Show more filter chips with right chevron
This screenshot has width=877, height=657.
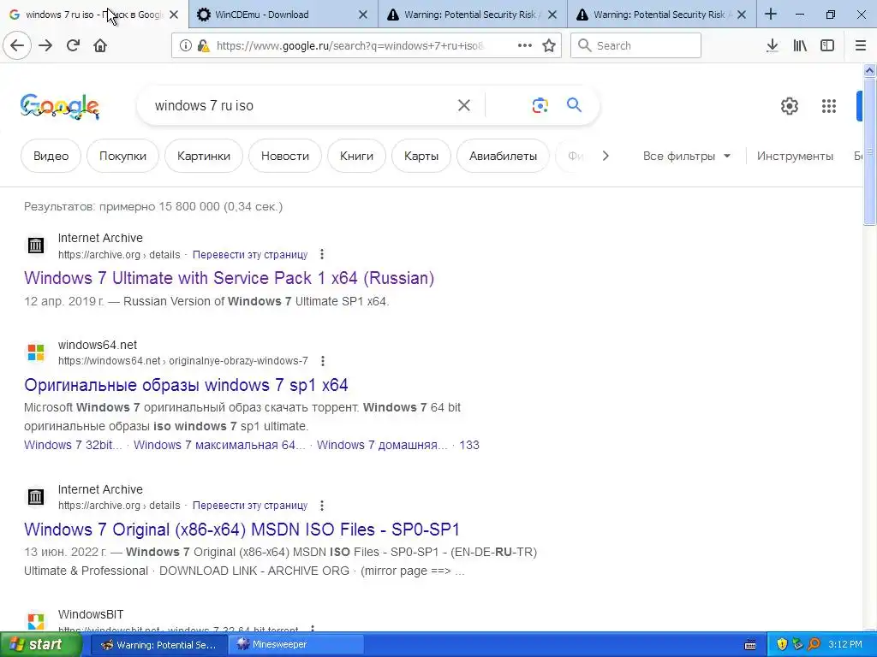pos(606,156)
